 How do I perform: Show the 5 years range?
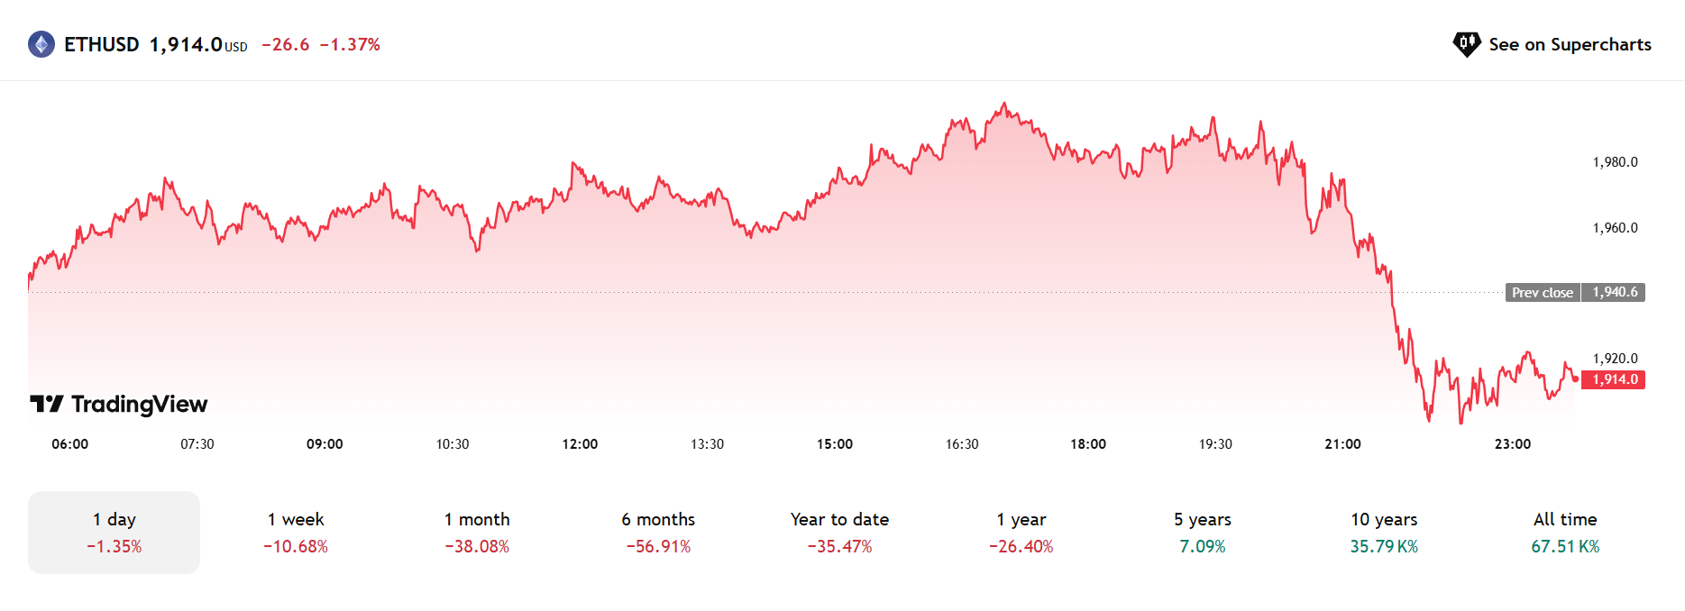(1202, 532)
